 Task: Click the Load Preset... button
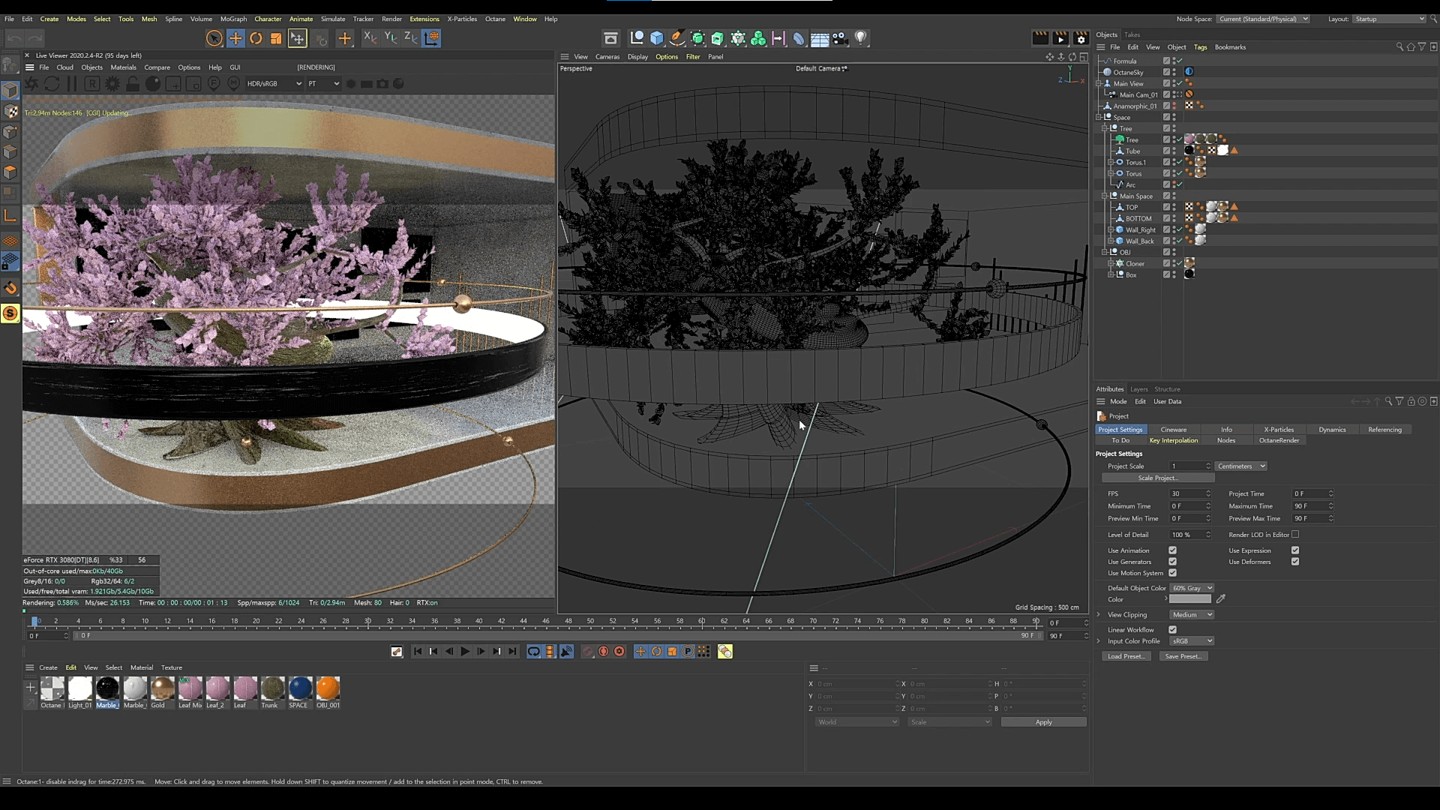tap(1126, 657)
